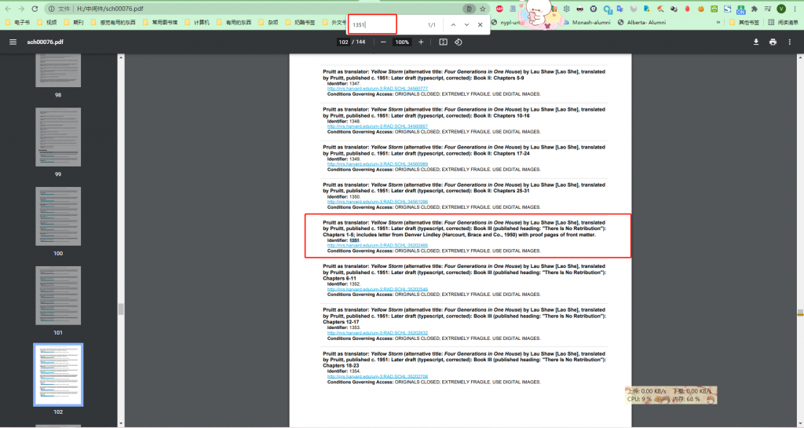804x428 pixels.
Task: Open the red egg extension icon
Action: point(688,9)
